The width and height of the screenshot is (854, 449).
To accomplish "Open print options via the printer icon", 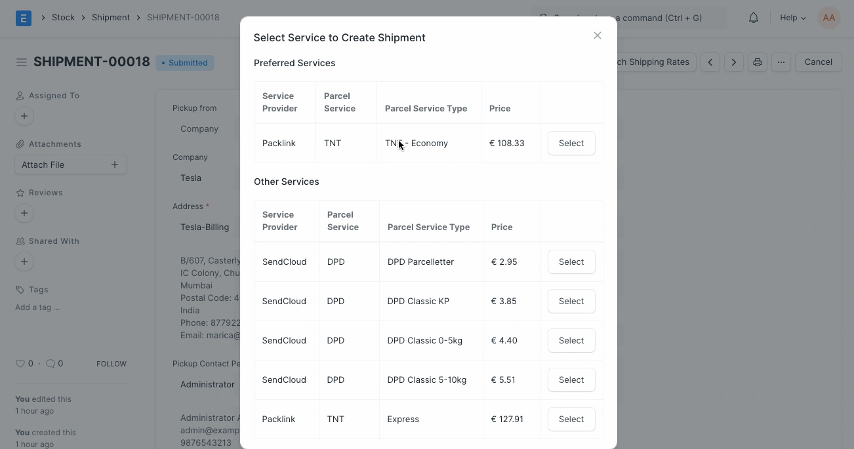I will (x=758, y=62).
